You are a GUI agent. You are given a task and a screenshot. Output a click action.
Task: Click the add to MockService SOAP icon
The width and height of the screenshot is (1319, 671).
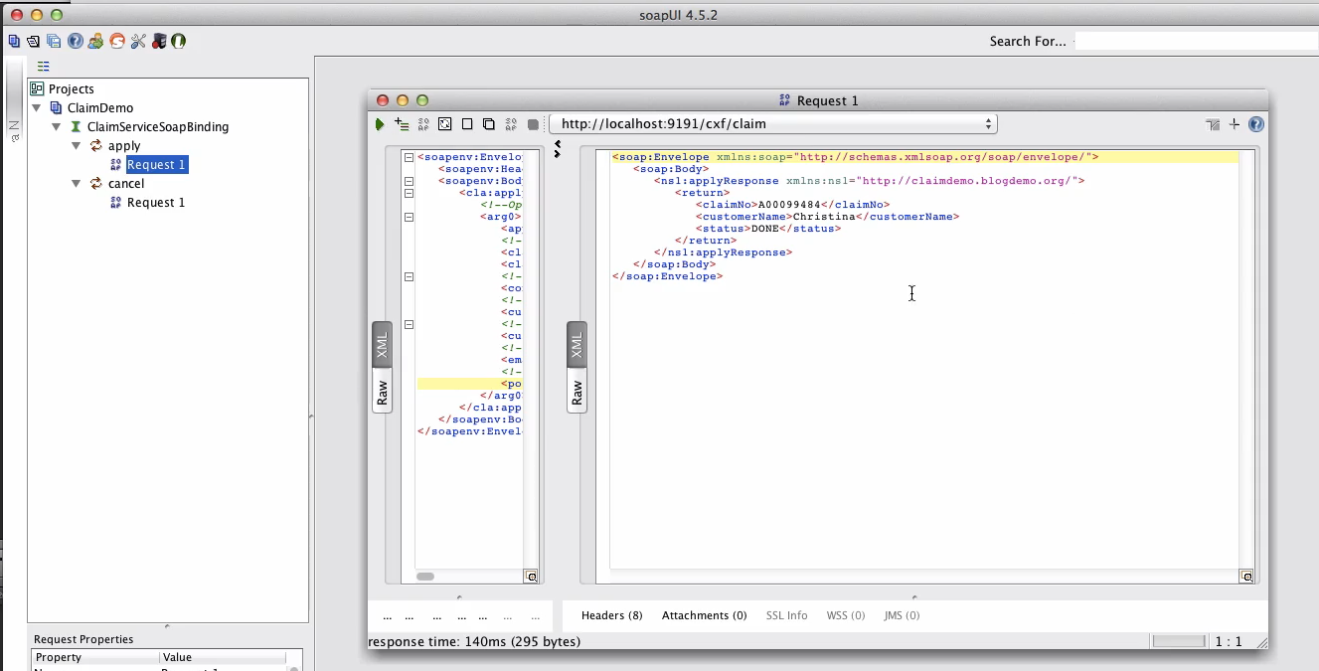point(423,124)
